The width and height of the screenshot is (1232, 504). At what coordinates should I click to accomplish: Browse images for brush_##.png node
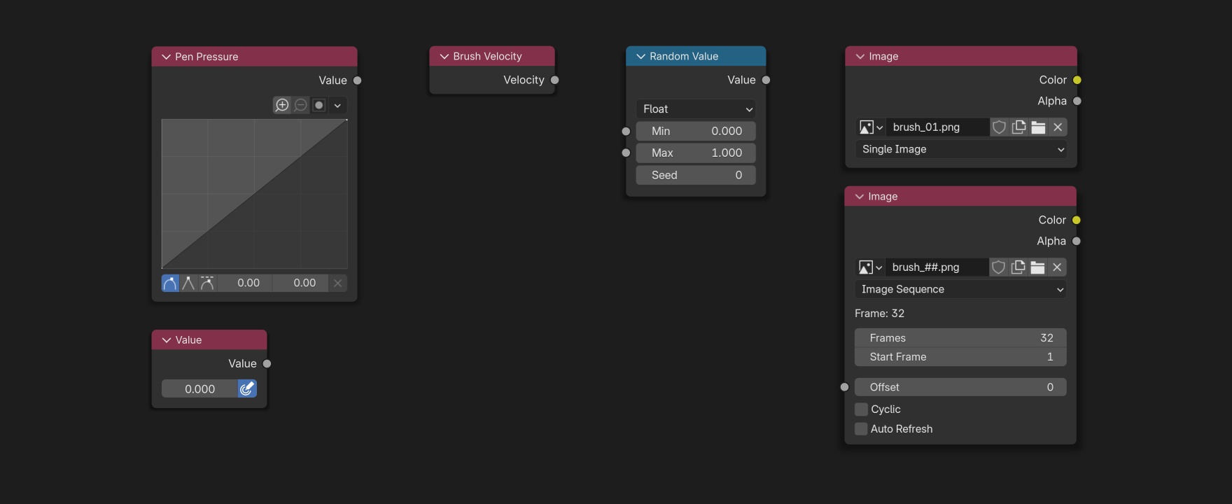tap(870, 267)
